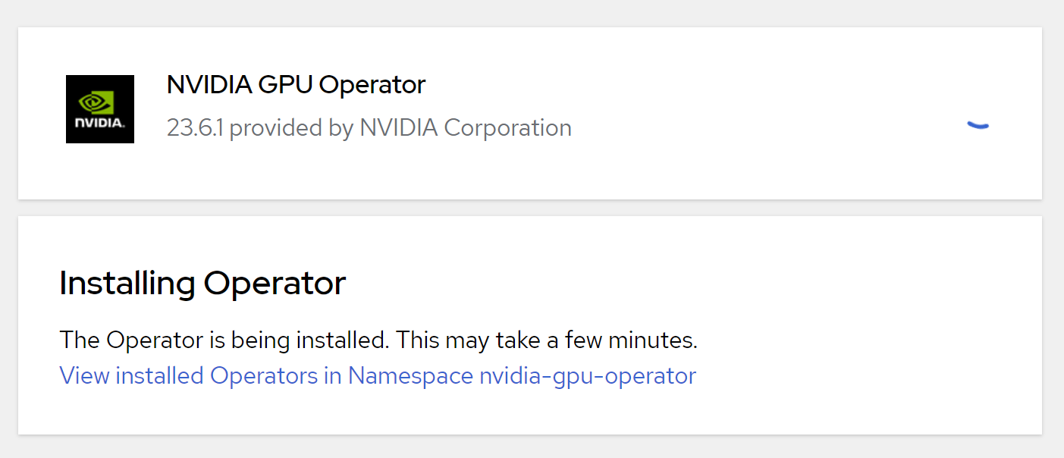Screen dimensions: 1064x458
Task: Click the "This may take a few minutes." text
Action: pyautogui.click(x=547, y=340)
